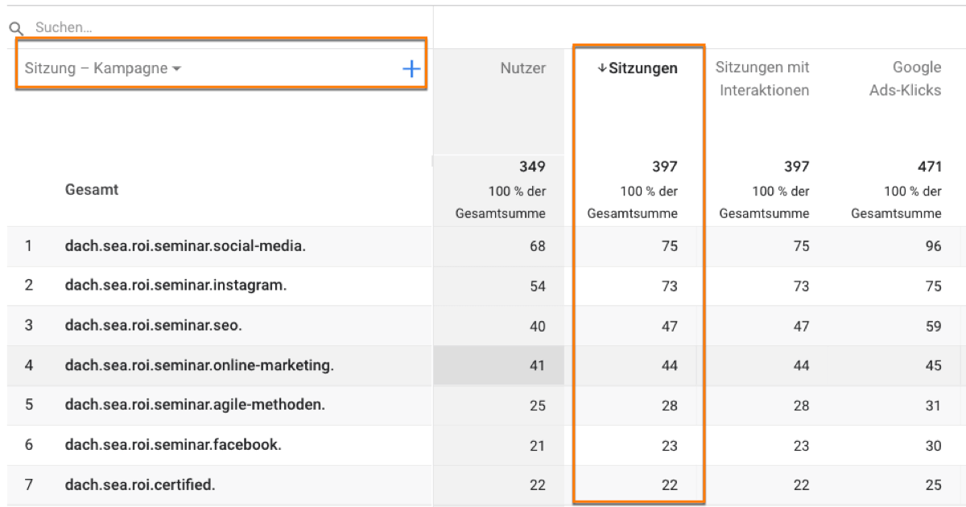The height and width of the screenshot is (507, 966).
Task: Open the Sitzung – Kampagne dimension picker
Action: click(97, 68)
